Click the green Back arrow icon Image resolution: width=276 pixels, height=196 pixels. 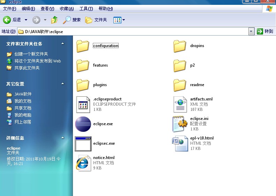[7, 20]
